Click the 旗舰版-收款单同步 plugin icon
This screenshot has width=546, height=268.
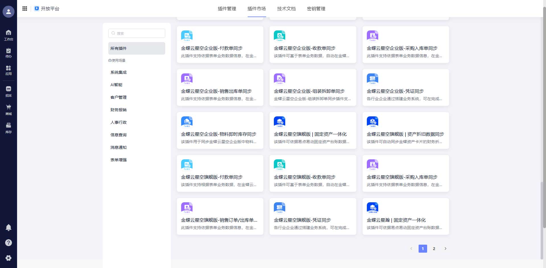(280, 165)
